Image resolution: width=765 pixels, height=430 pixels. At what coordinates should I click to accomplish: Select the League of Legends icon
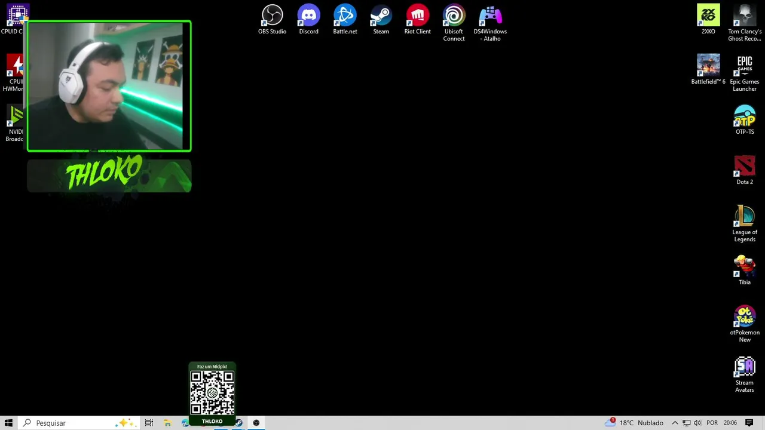point(745,224)
